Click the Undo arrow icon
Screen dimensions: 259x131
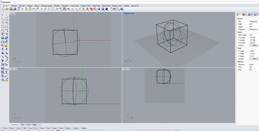tap(34, 9)
